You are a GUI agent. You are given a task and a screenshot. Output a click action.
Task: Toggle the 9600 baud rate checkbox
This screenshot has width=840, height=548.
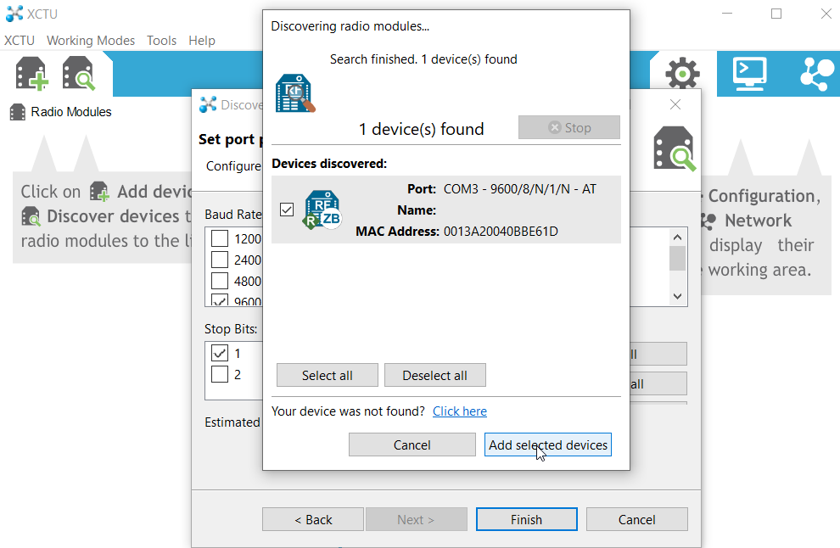point(220,300)
